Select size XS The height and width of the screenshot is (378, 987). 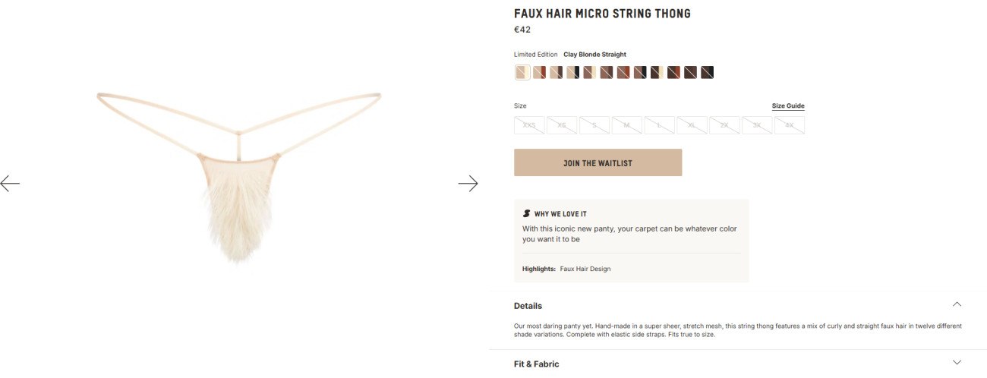(562, 125)
